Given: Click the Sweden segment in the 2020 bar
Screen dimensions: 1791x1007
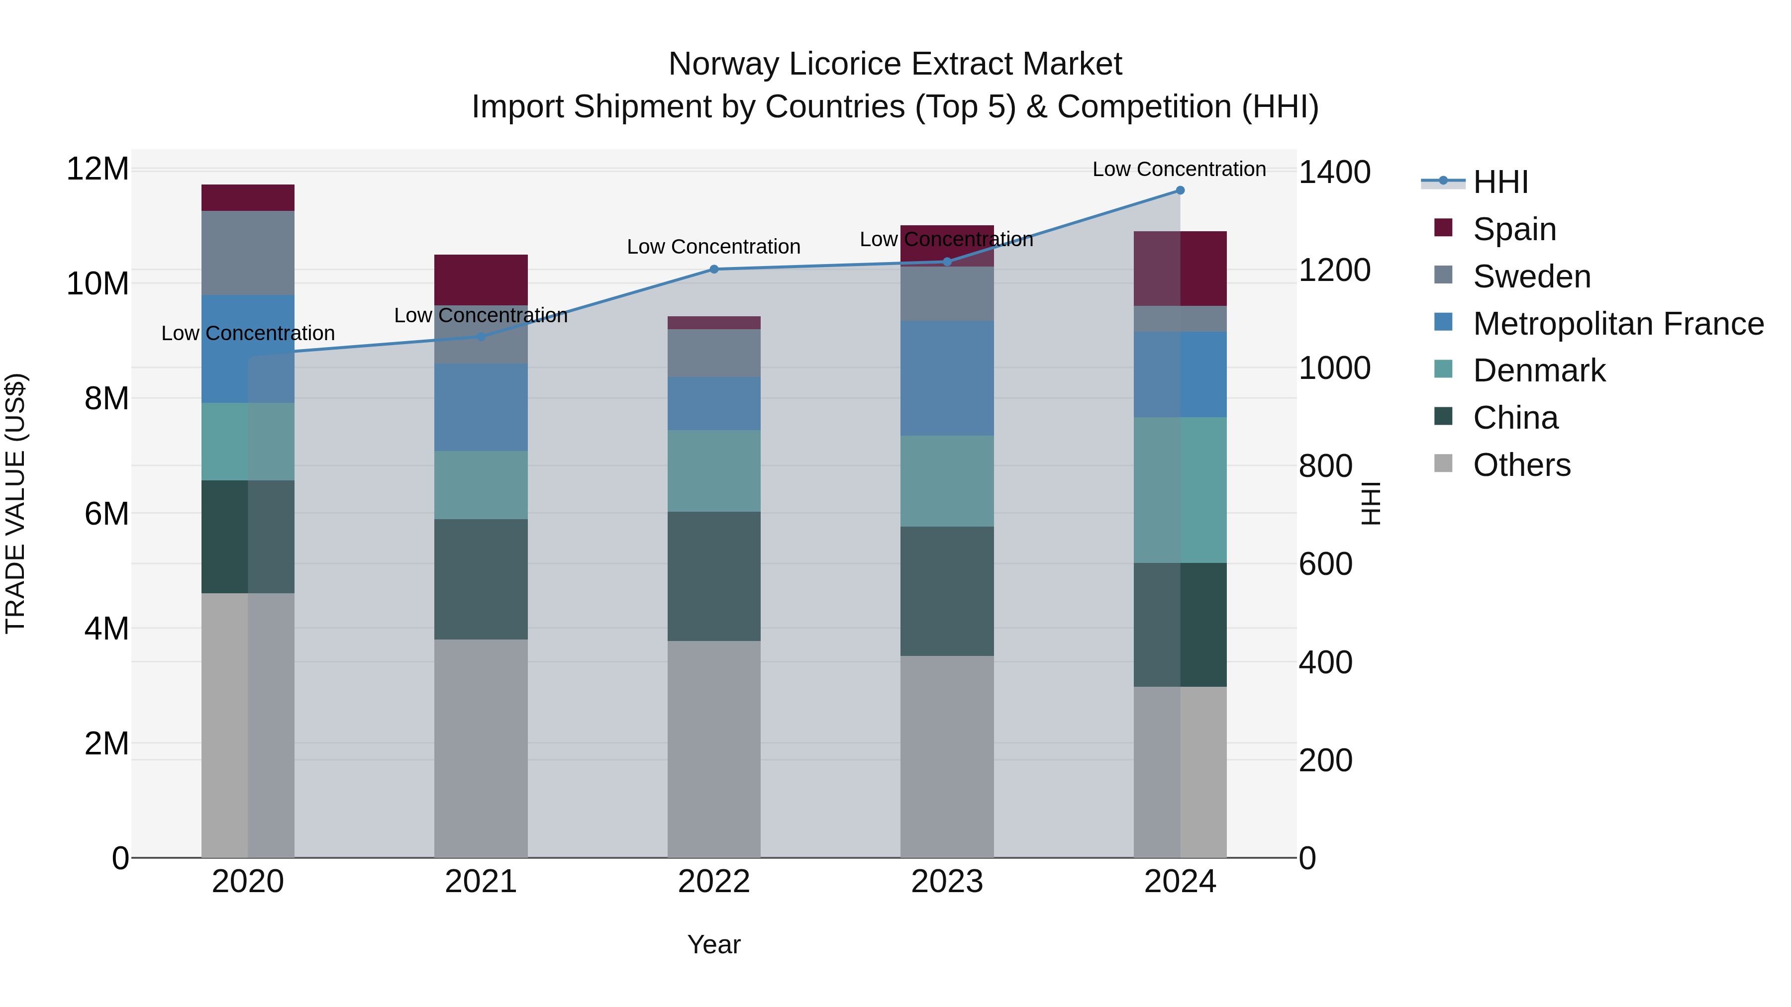Looking at the screenshot, I should coord(248,253).
